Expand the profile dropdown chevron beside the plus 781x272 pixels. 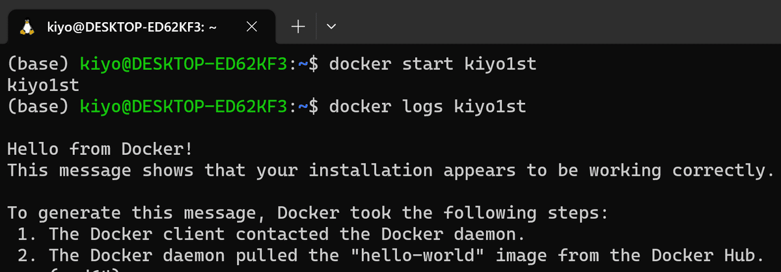331,26
